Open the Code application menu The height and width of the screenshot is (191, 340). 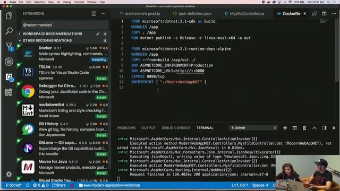pos(13,2)
